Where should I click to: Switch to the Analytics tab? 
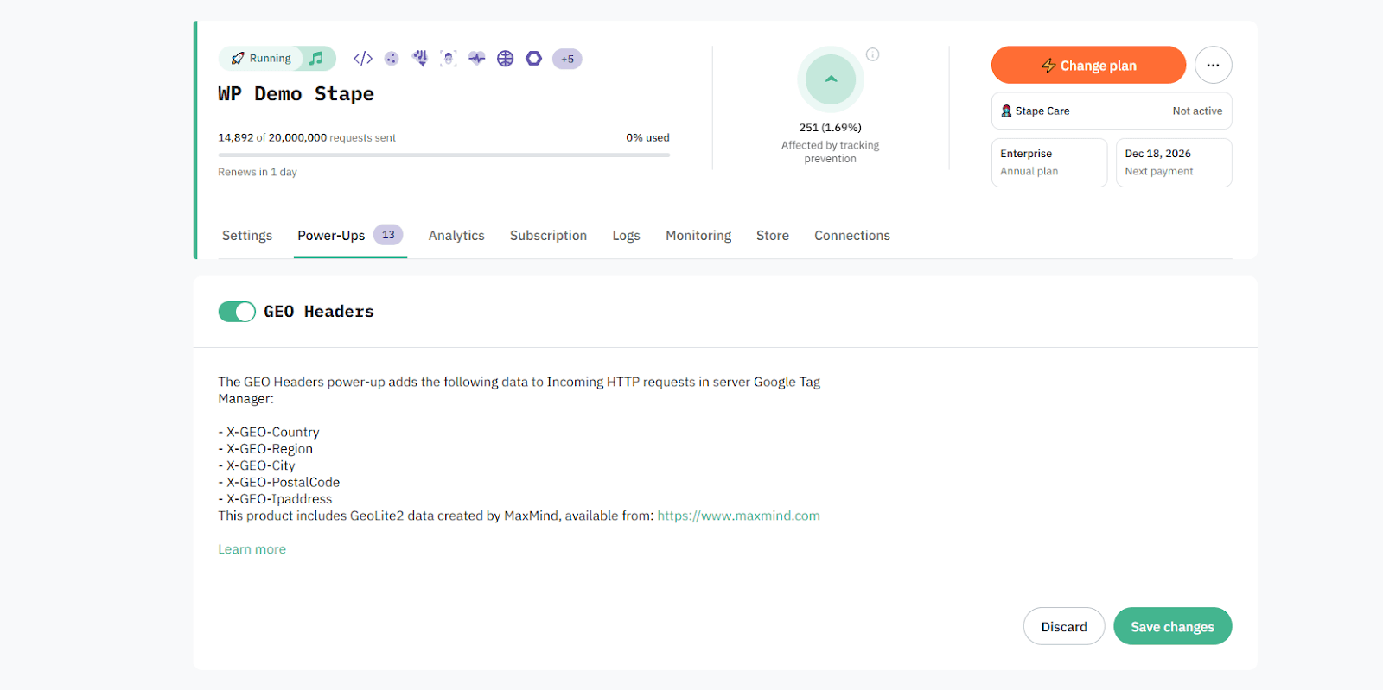coord(456,236)
